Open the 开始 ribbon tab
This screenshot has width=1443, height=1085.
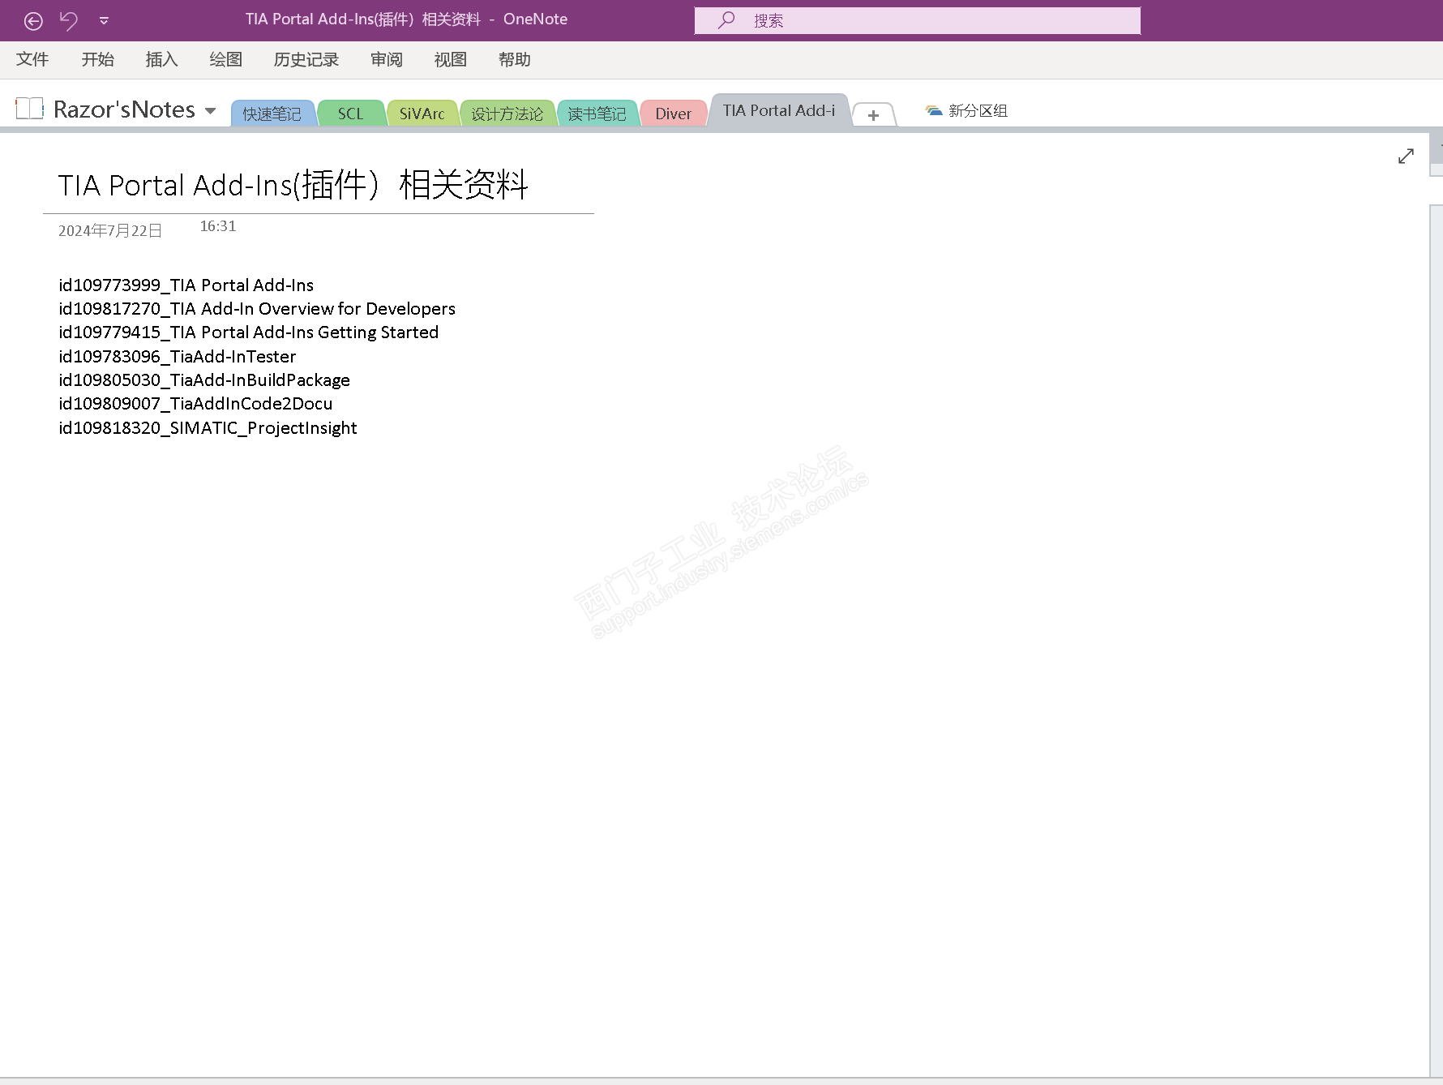(97, 59)
